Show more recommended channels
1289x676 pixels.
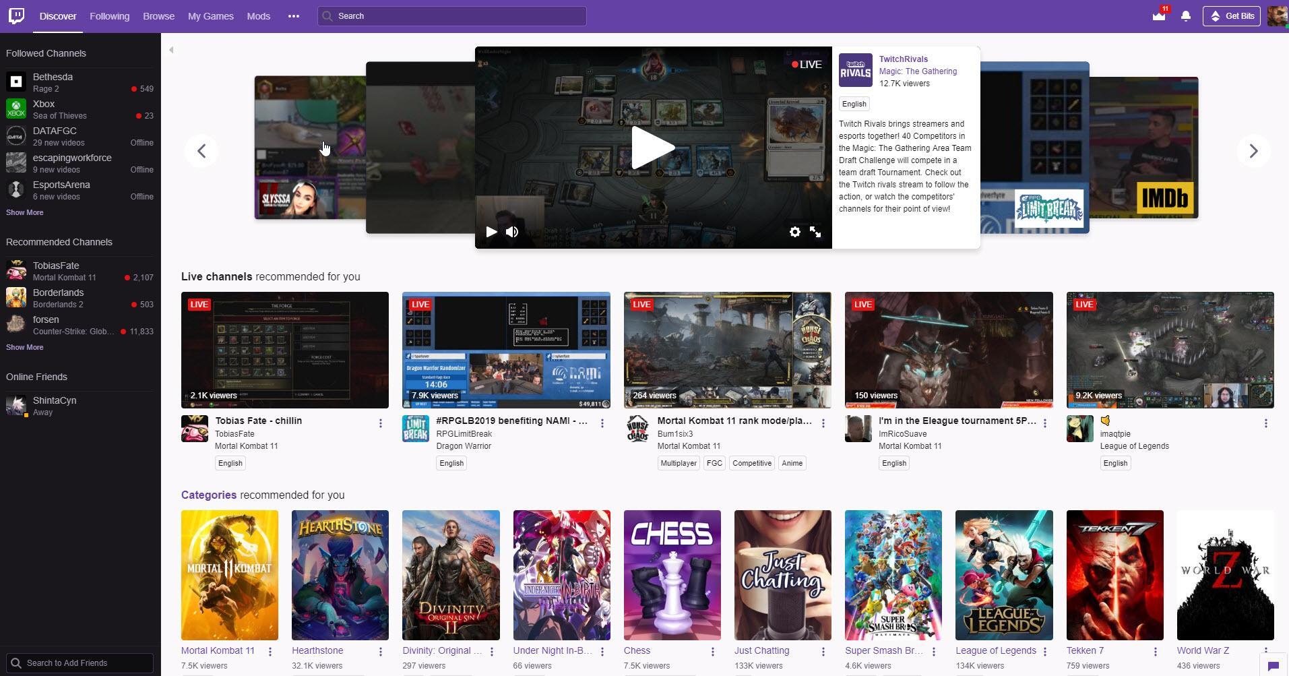tap(24, 347)
